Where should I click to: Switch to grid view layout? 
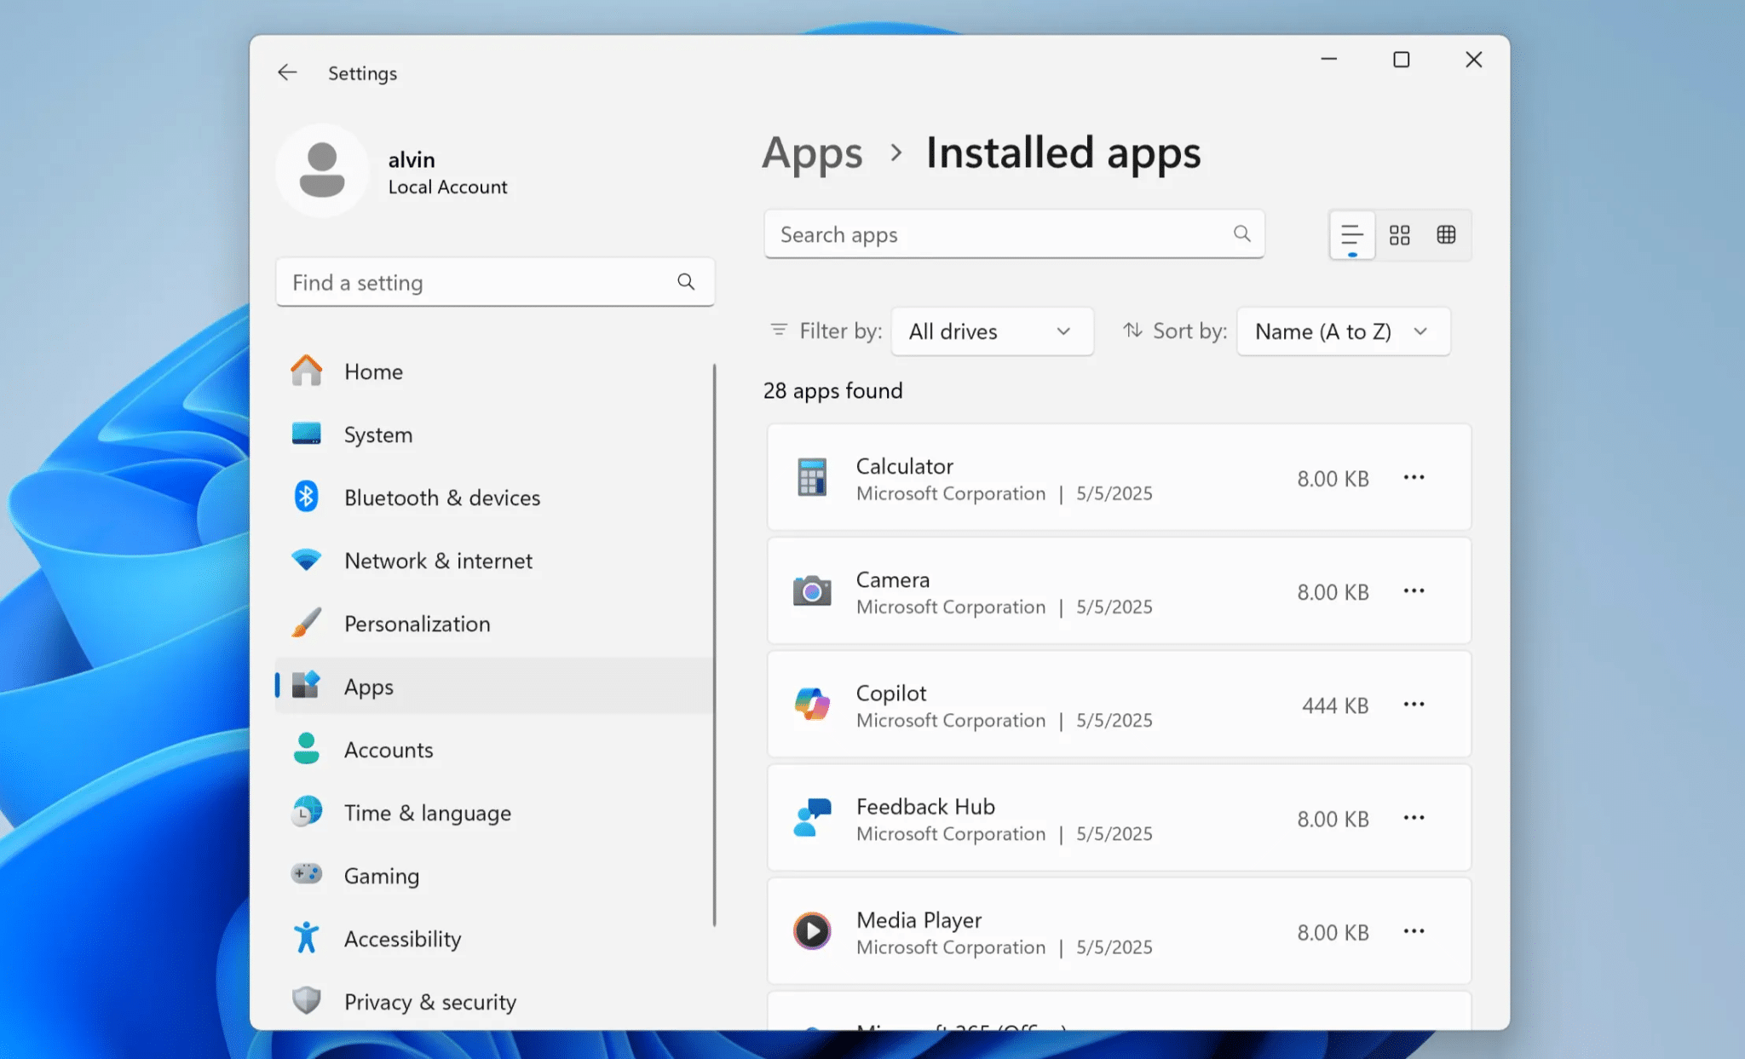[1399, 234]
